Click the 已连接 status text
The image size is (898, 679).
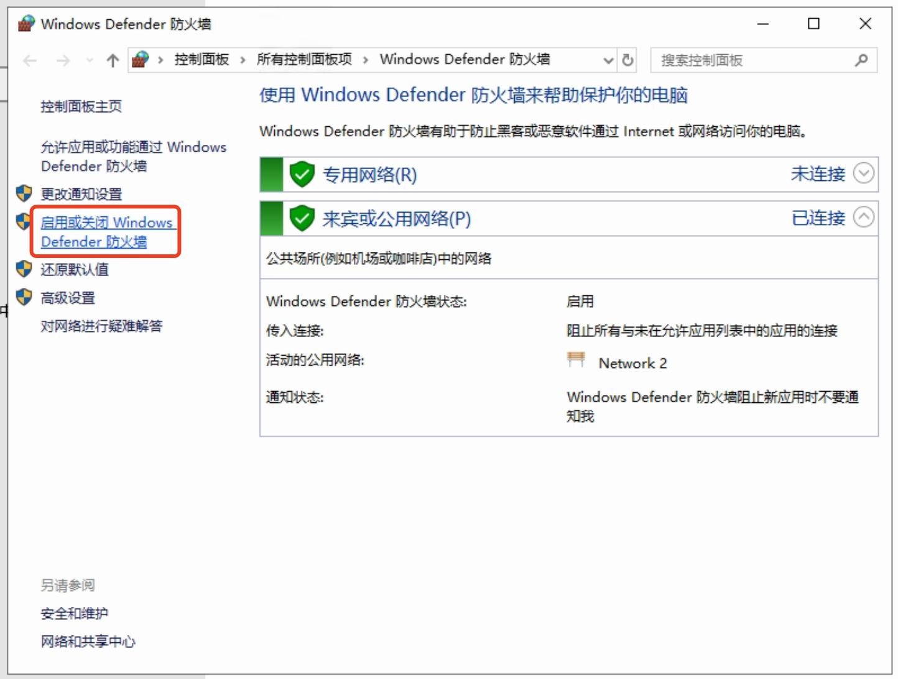[x=818, y=218]
